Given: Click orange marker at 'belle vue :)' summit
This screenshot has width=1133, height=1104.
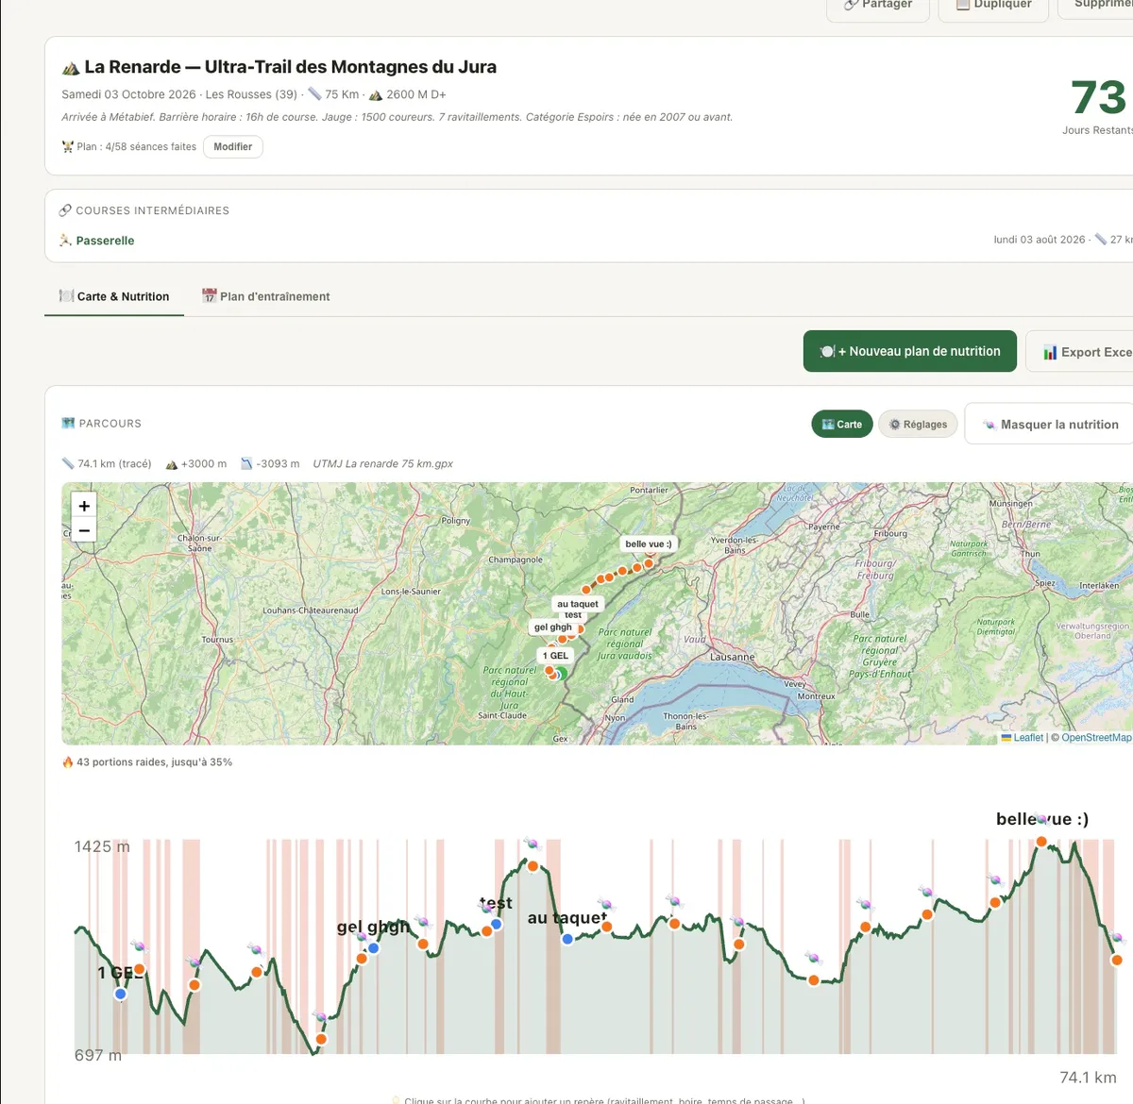Looking at the screenshot, I should (1041, 842).
